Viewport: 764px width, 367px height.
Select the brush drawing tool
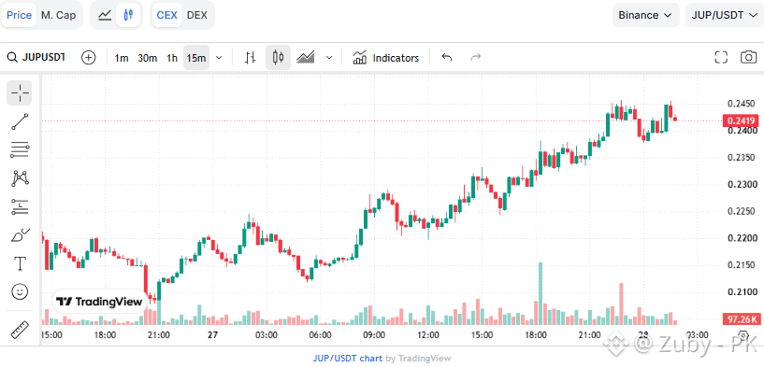pos(20,235)
